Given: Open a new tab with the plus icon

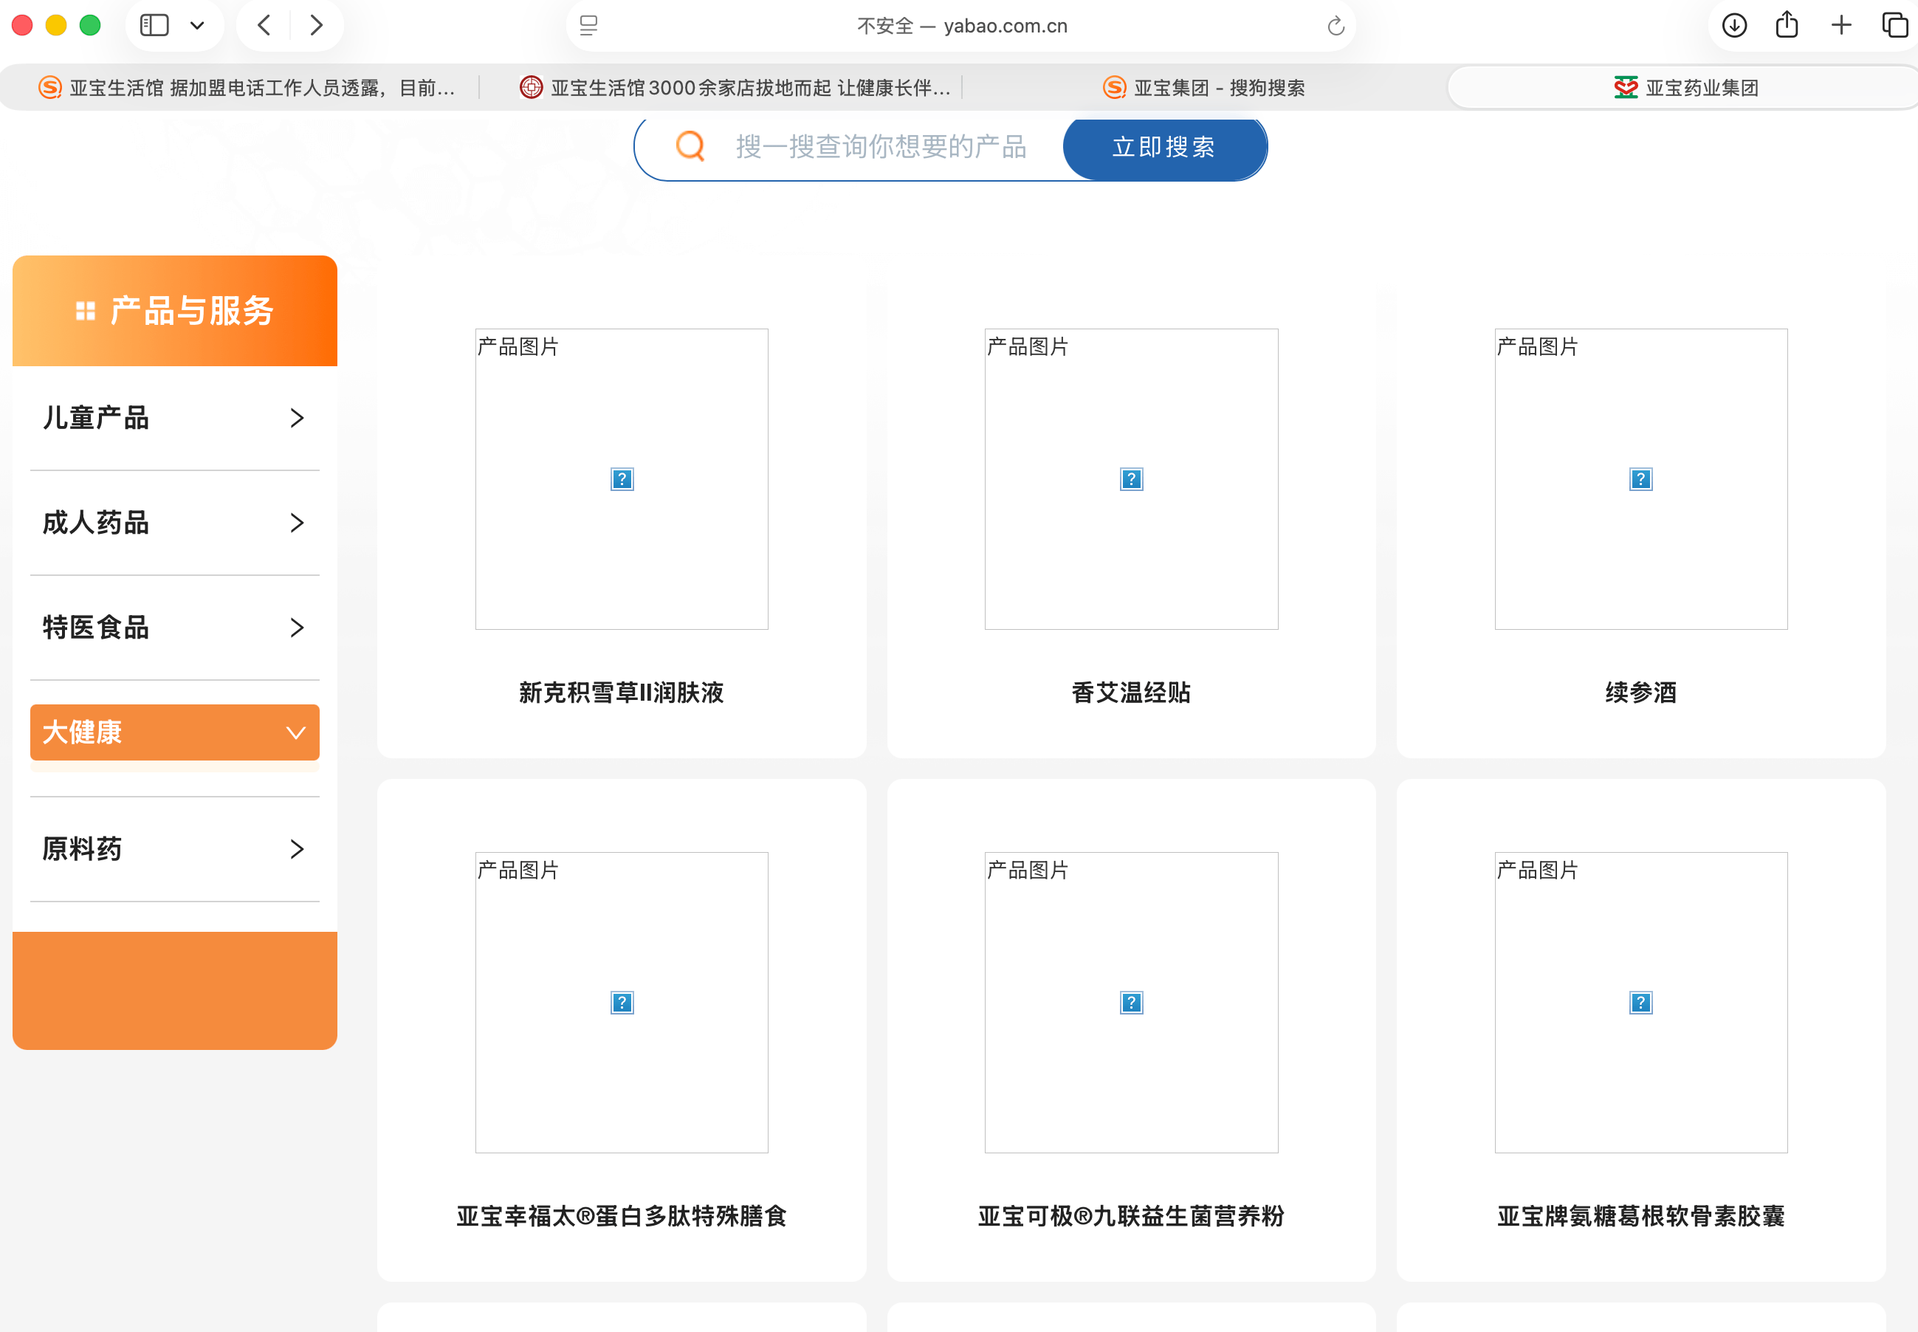Looking at the screenshot, I should coord(1841,25).
